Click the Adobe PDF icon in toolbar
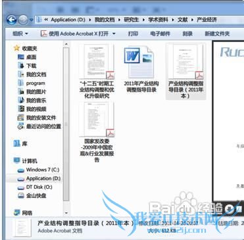The width and height of the screenshot is (244, 240). coord(44,34)
